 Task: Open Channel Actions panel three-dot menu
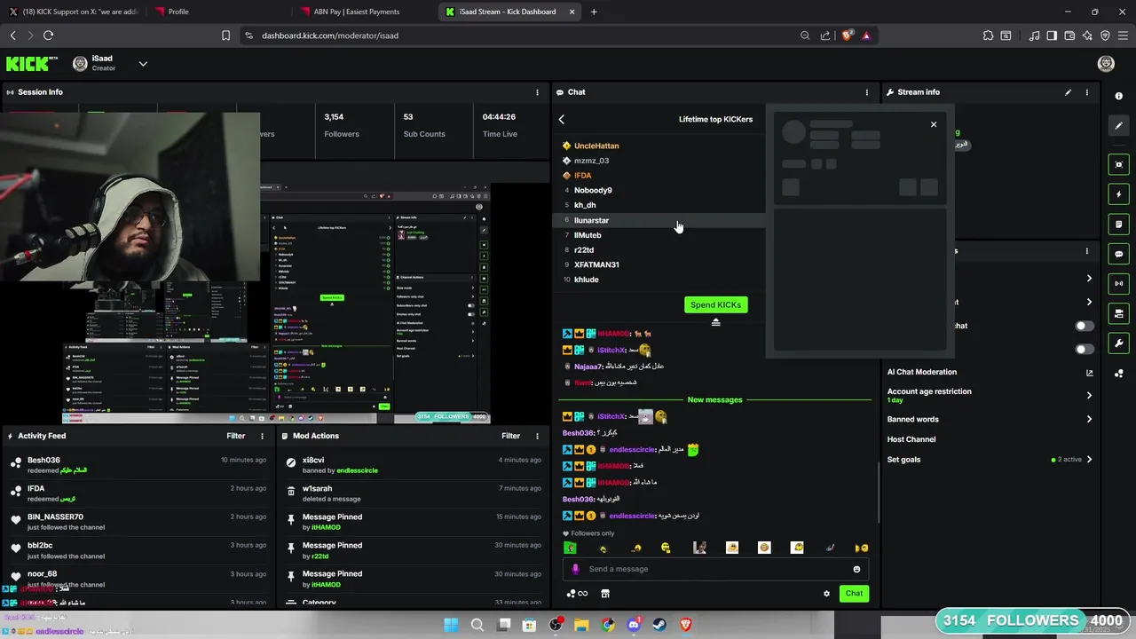click(x=1087, y=251)
